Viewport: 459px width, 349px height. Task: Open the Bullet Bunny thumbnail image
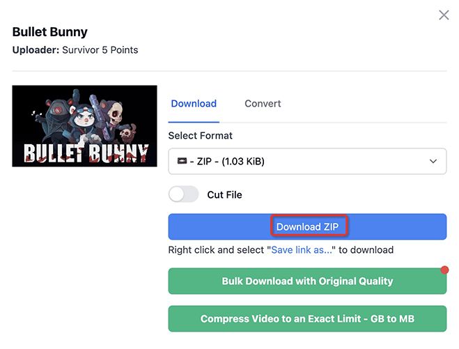point(84,126)
